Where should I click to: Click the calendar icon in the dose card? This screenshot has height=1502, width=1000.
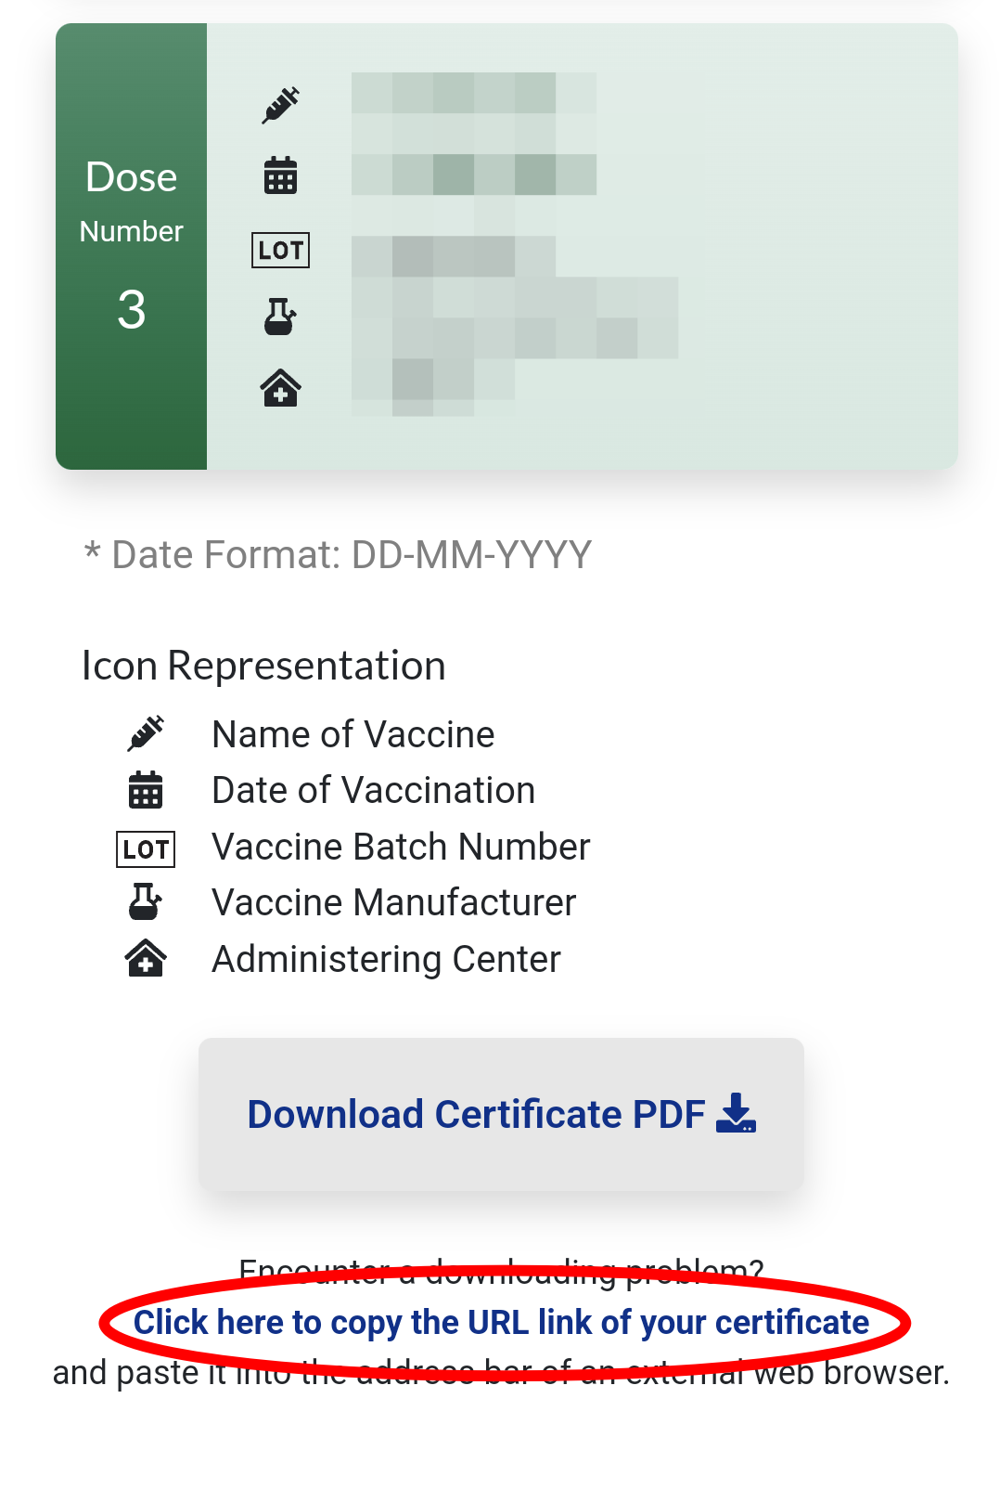click(280, 175)
